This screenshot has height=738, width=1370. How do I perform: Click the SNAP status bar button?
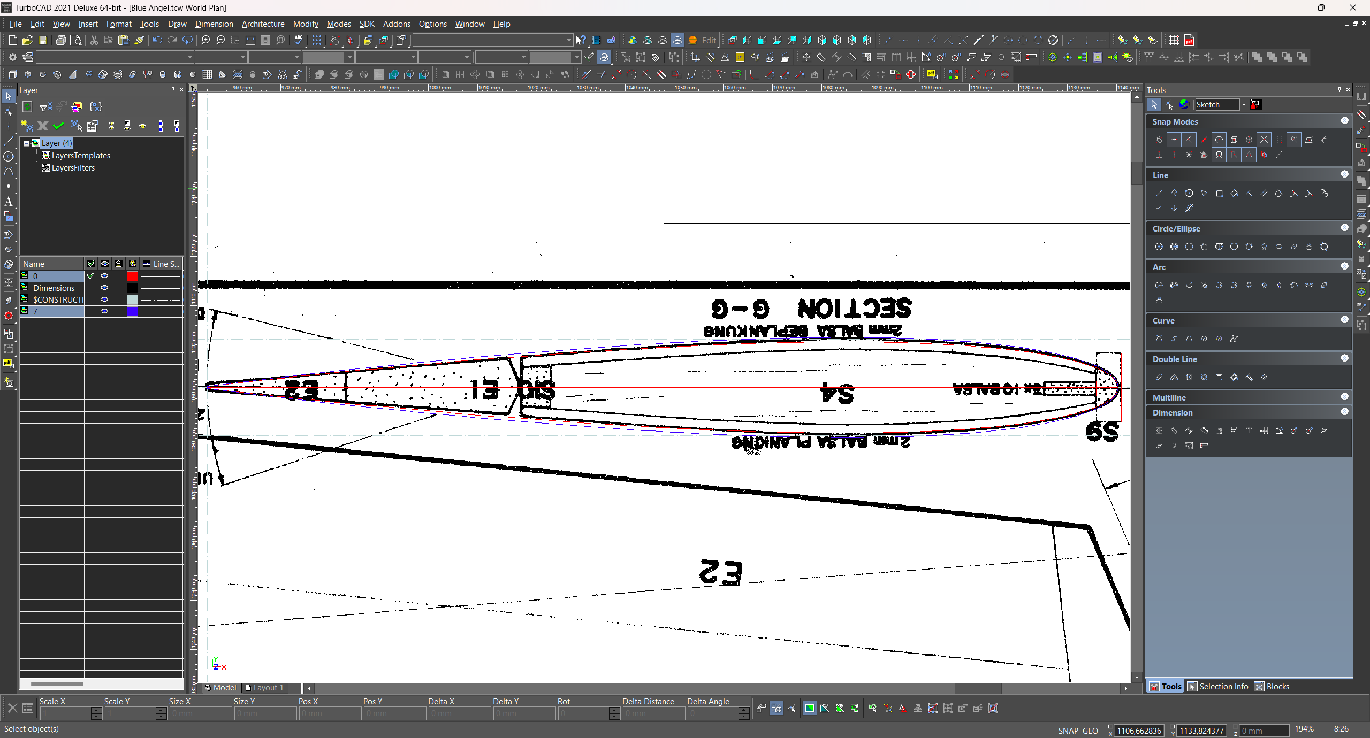coord(1068,731)
